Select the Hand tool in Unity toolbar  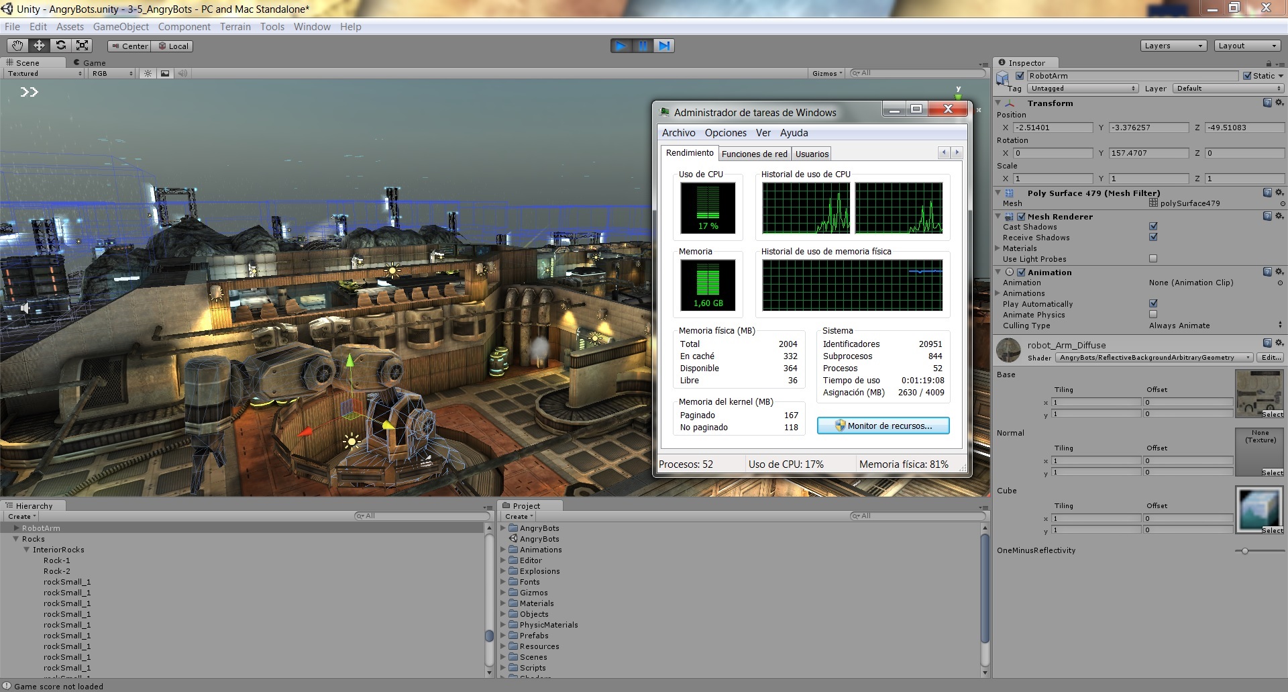(17, 46)
